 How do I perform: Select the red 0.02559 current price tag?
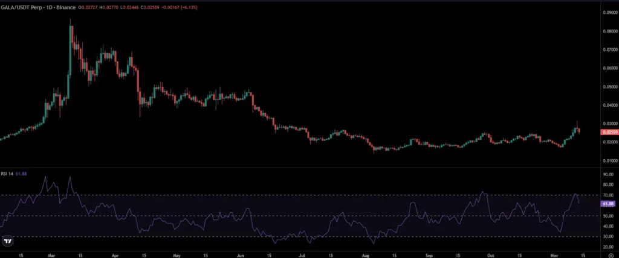point(608,133)
